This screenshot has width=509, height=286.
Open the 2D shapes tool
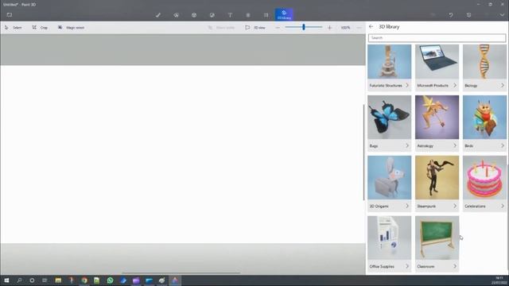pos(176,15)
